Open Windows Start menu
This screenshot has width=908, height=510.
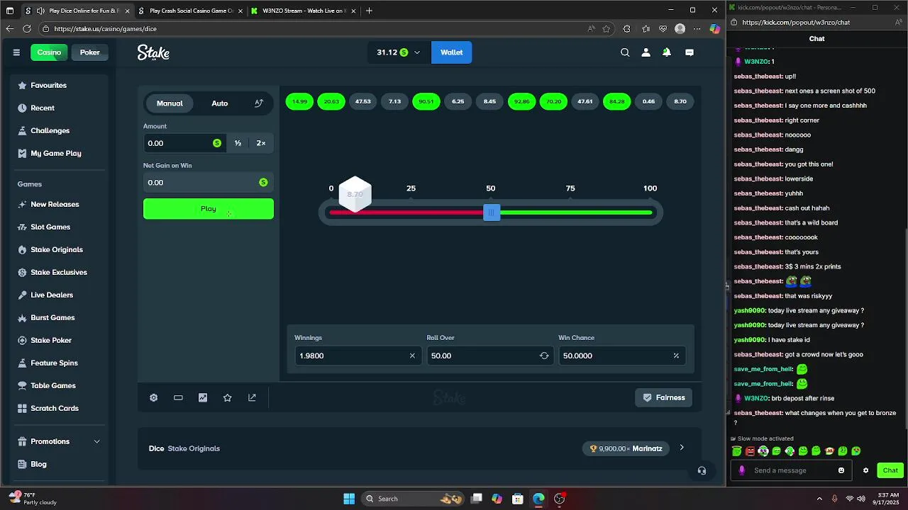349,499
